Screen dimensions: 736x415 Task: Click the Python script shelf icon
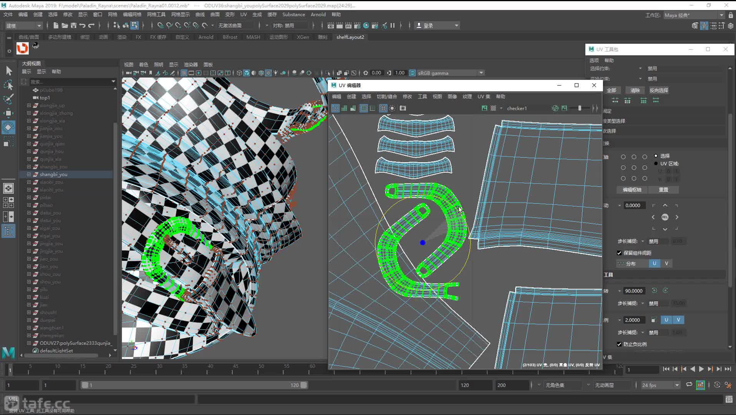(36, 45)
